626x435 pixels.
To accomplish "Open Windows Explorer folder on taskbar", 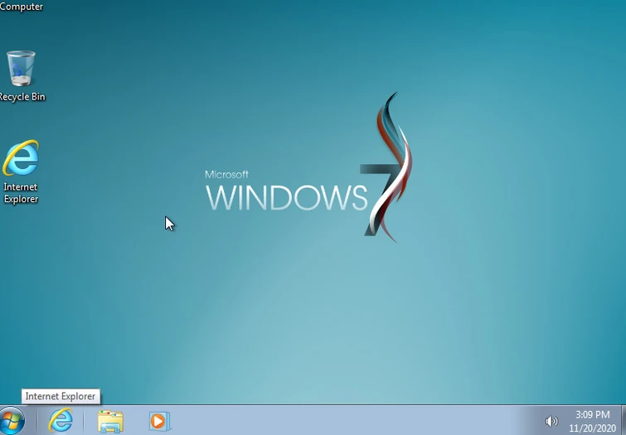I will [110, 422].
